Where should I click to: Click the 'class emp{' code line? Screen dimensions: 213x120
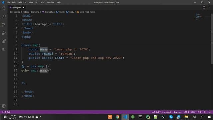pos(31,45)
